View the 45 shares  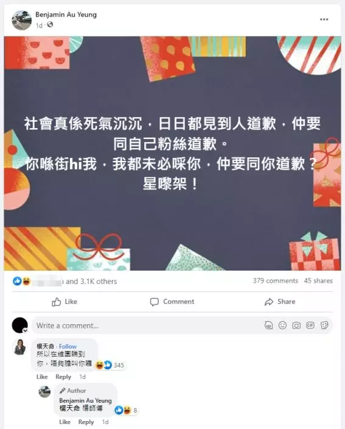318,281
